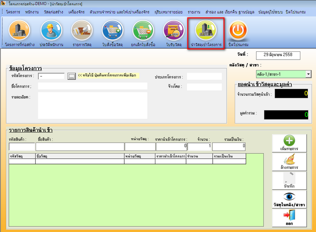The width and height of the screenshot is (316, 232).
Task: Click the ชื่อวัสดุ column header
Action: click(80, 156)
